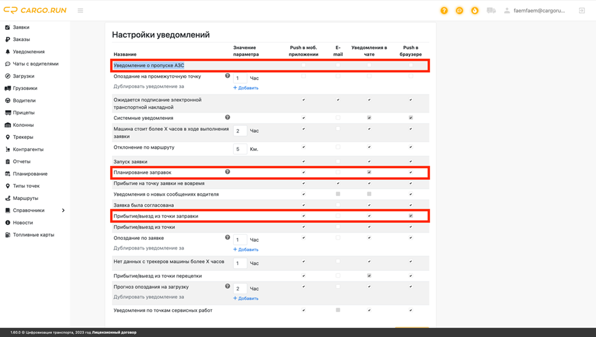This screenshot has height=337, width=596.
Task: Click the Км. value field for Отклонение по маршруту
Action: pos(240,149)
